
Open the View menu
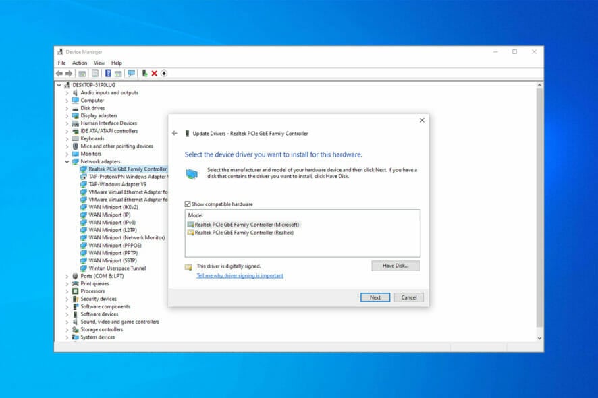(99, 63)
